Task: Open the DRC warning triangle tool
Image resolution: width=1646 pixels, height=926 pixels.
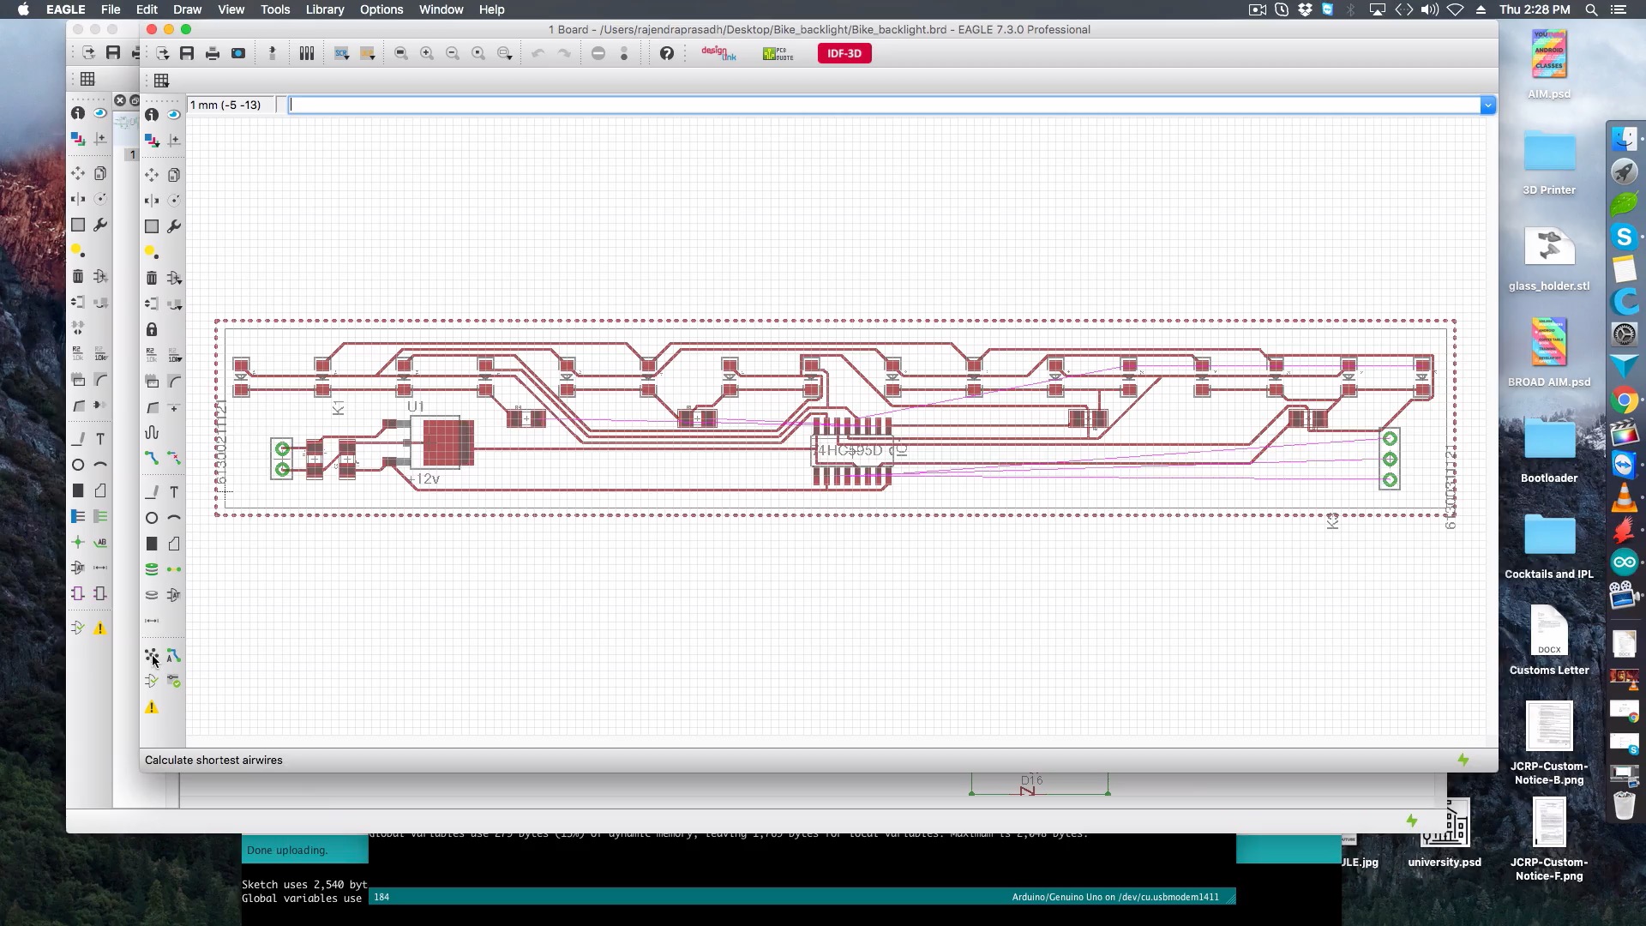Action: (x=152, y=707)
